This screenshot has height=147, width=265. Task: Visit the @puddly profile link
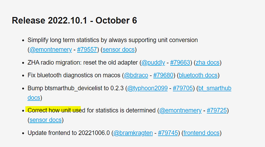[x=153, y=63]
